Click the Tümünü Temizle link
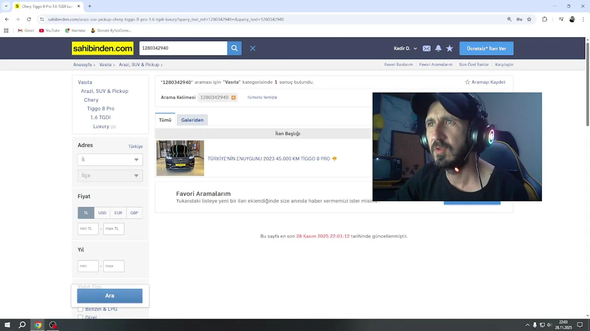This screenshot has width=590, height=331. point(262,97)
